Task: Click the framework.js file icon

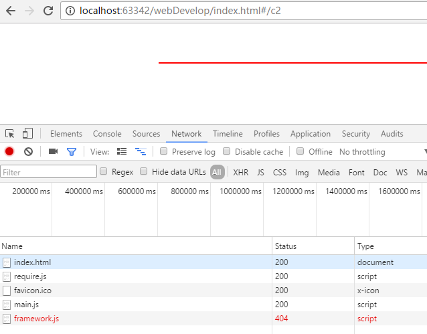Action: click(x=7, y=319)
